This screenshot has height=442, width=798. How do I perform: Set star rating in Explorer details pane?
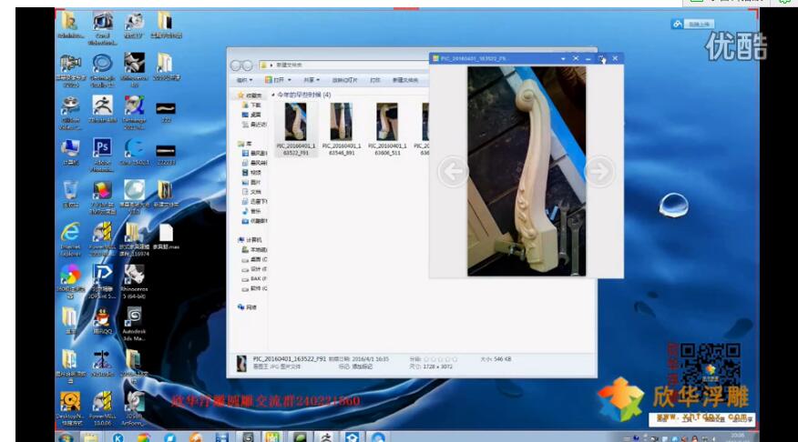point(441,359)
